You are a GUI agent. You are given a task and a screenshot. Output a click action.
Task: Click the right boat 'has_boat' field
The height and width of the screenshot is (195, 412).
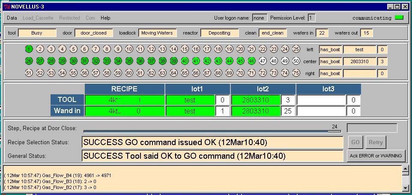coord(330,73)
